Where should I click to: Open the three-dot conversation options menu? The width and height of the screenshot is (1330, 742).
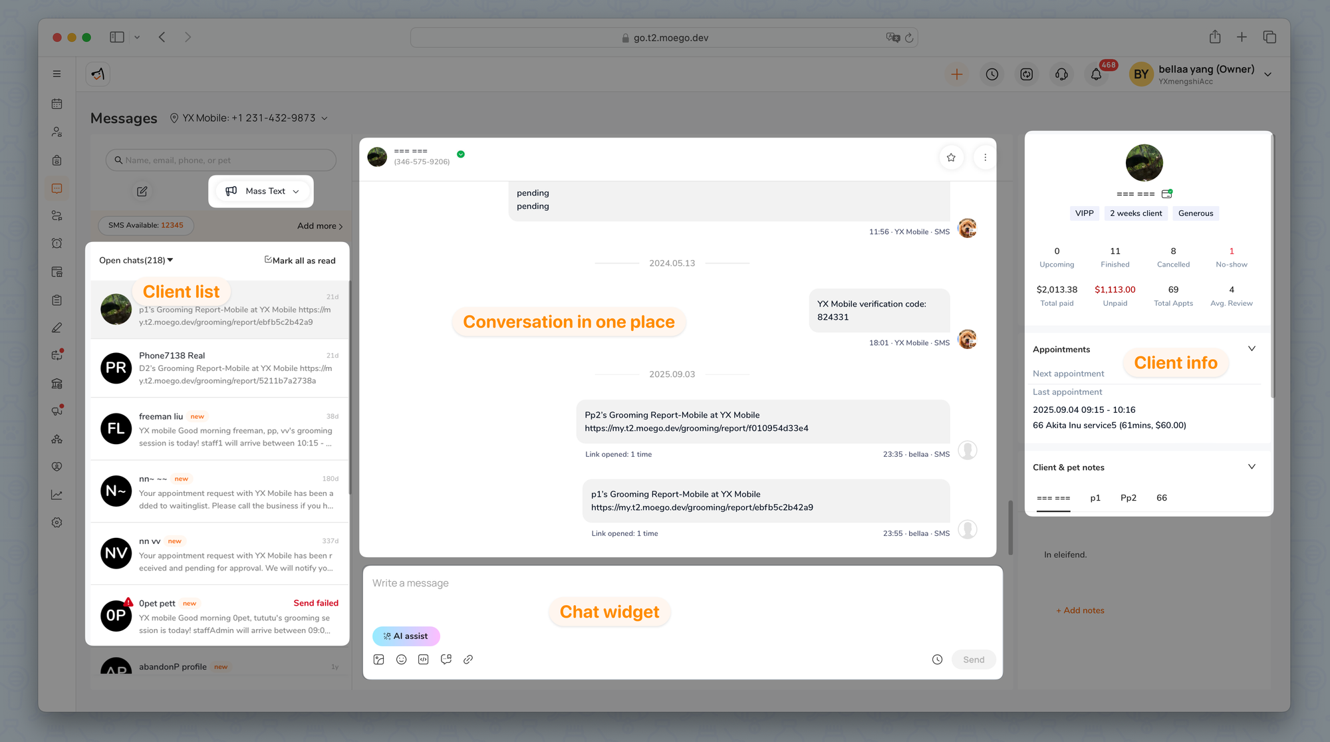coord(985,158)
